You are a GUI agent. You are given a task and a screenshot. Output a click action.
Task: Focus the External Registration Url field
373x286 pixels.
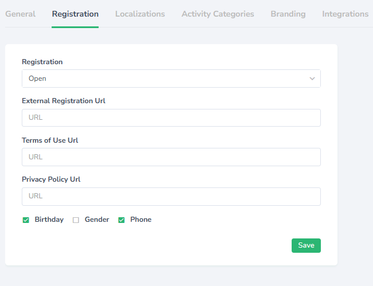pyautogui.click(x=171, y=117)
